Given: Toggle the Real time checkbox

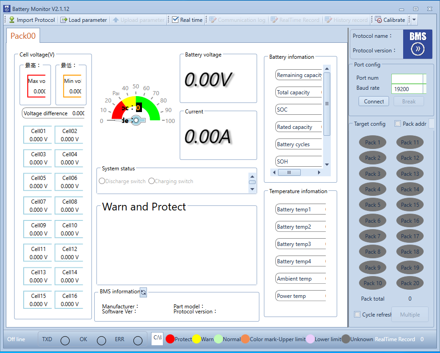Looking at the screenshot, I should (175, 20).
